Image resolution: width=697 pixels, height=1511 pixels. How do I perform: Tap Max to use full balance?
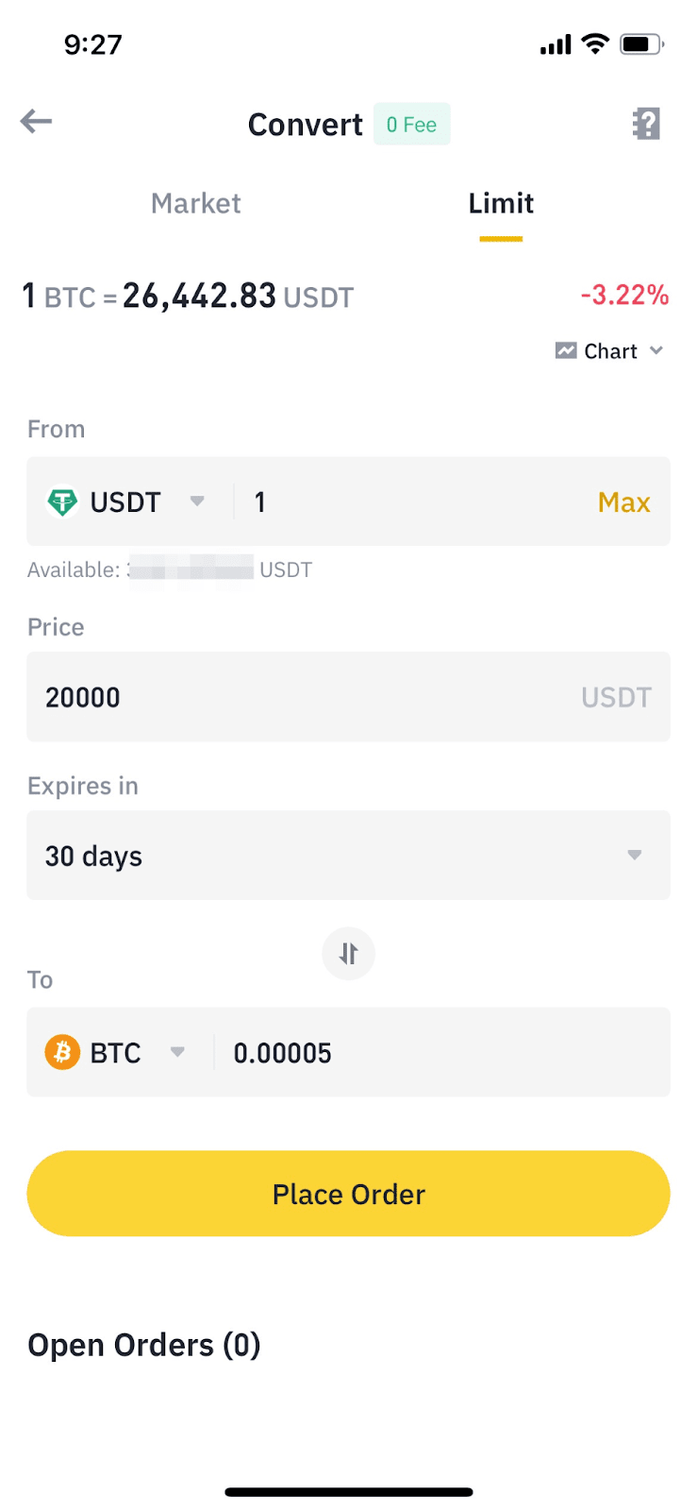(623, 502)
